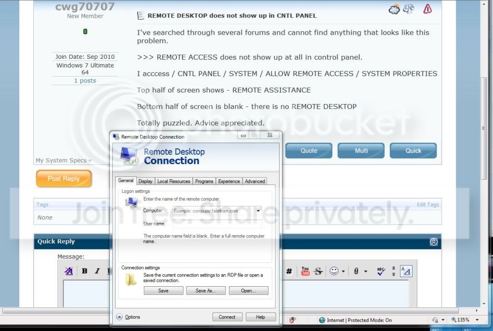Screen dimensions: 493x331
Task: Open the attachment dropdown arrow beside the paperclip
Action: tap(366, 271)
